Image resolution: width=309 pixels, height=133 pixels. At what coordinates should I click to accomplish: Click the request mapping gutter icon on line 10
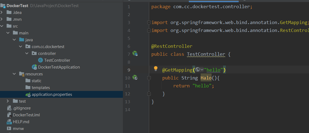point(135,78)
